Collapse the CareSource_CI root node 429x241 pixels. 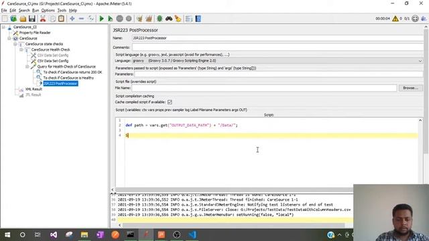point(3,27)
